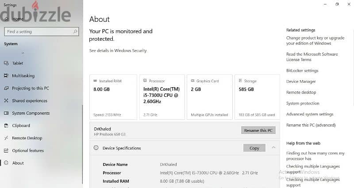The height and width of the screenshot is (188, 354).
Task: Click the Shared experiences icon
Action: tap(6, 101)
